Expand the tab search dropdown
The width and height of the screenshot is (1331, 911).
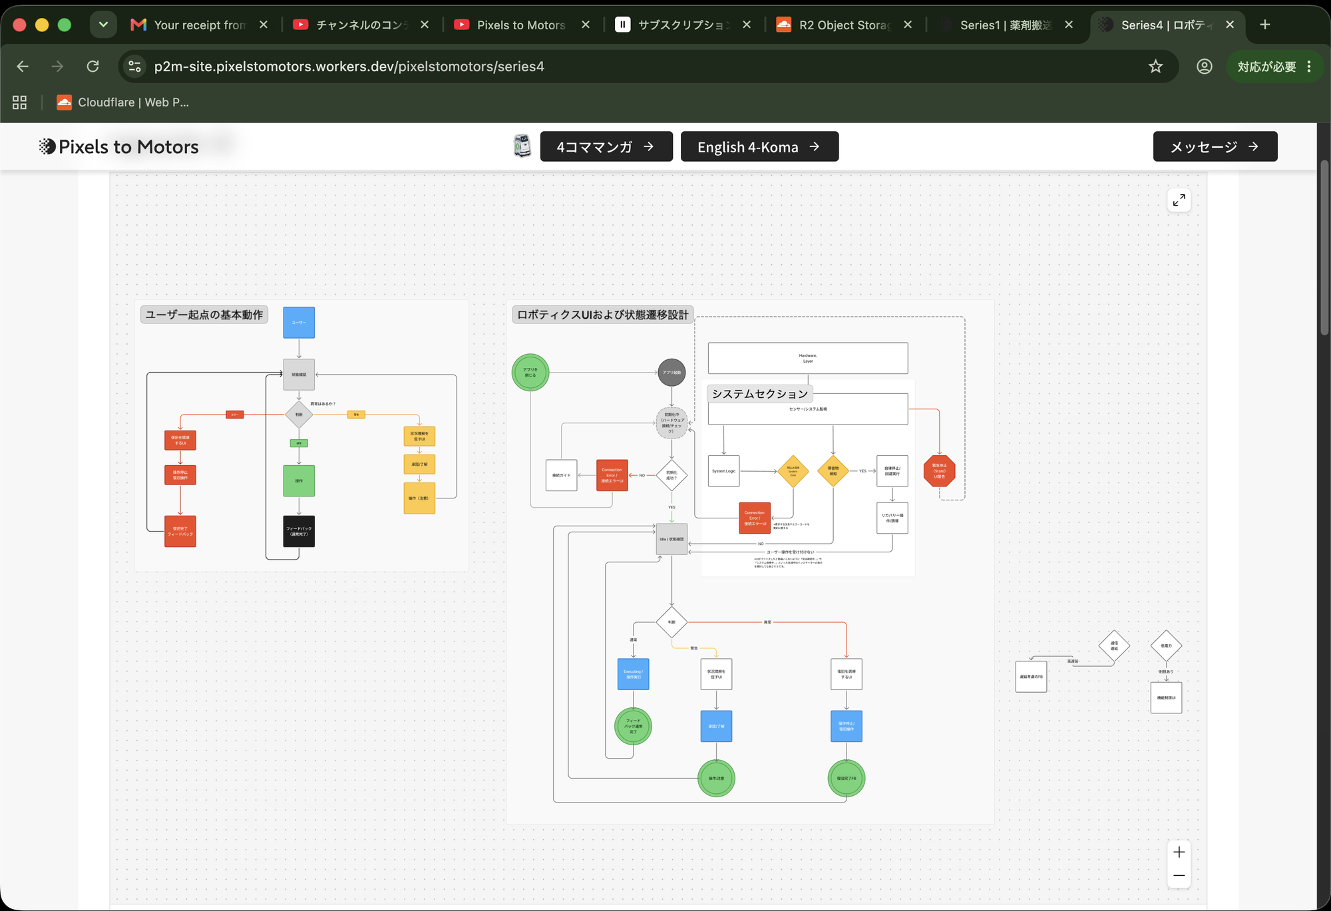coord(103,25)
